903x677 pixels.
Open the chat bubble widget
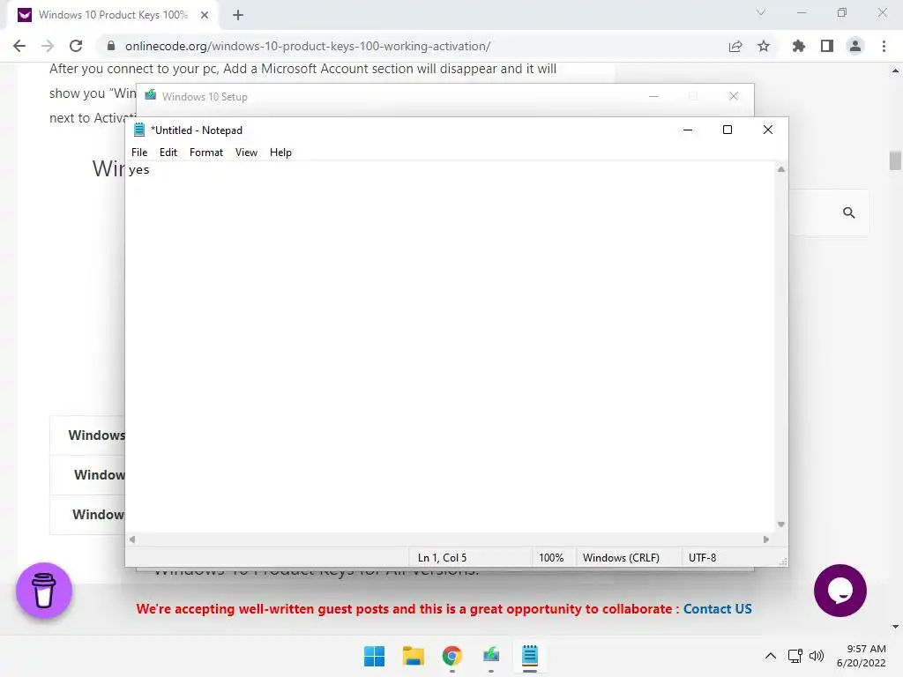coord(840,591)
